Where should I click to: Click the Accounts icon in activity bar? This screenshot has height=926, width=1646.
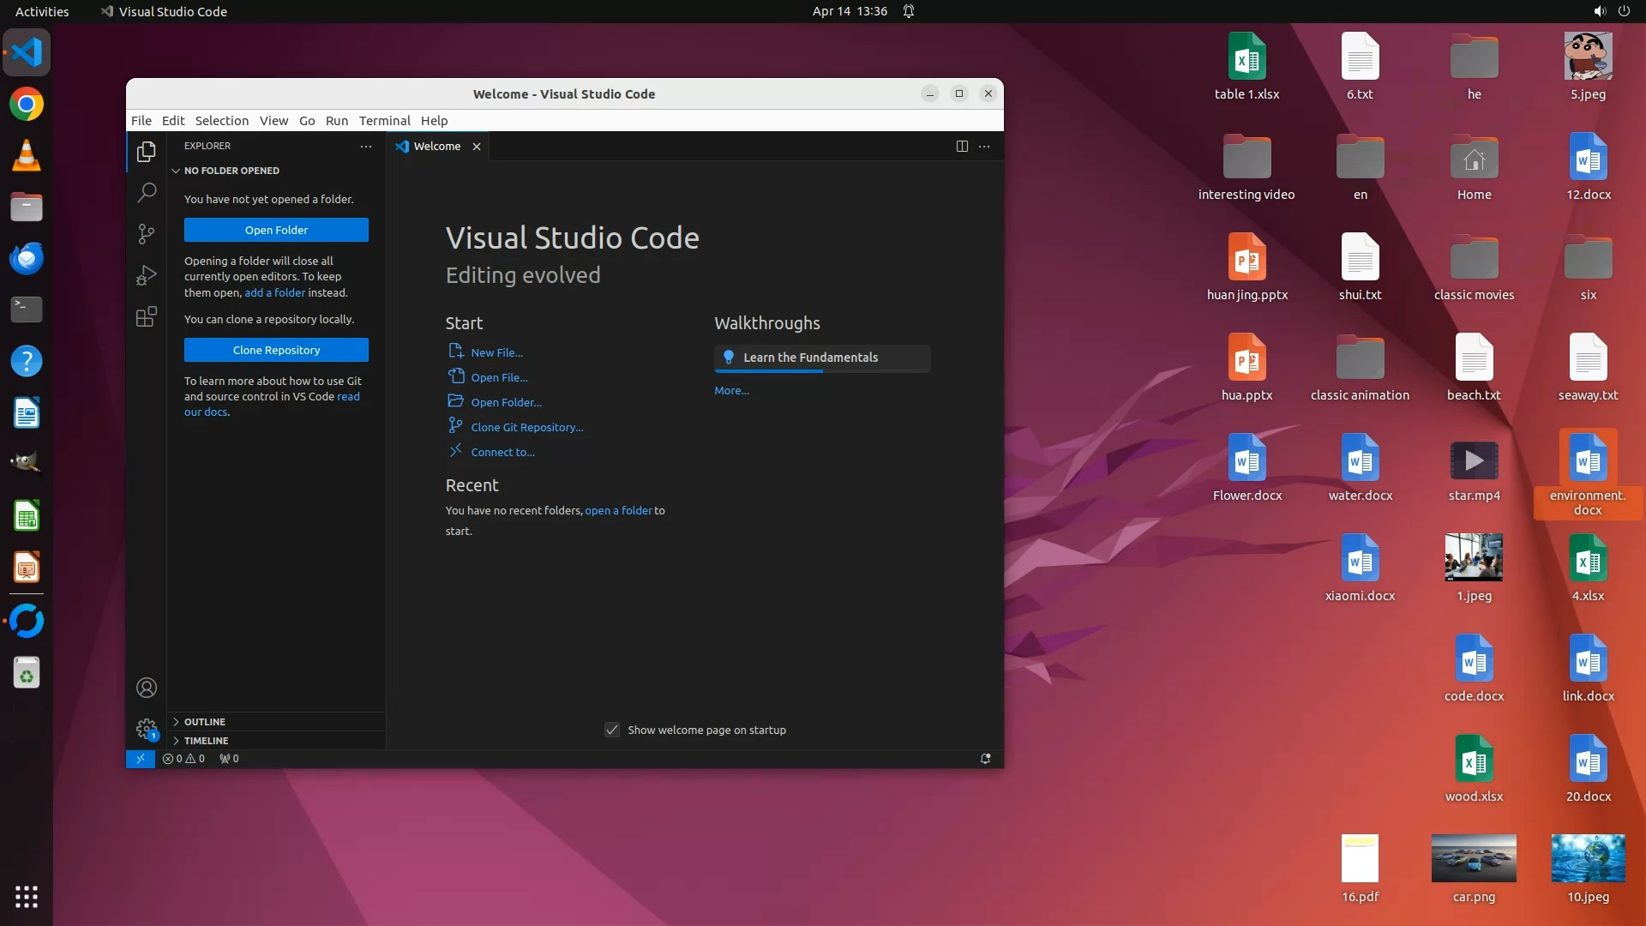[x=147, y=688]
